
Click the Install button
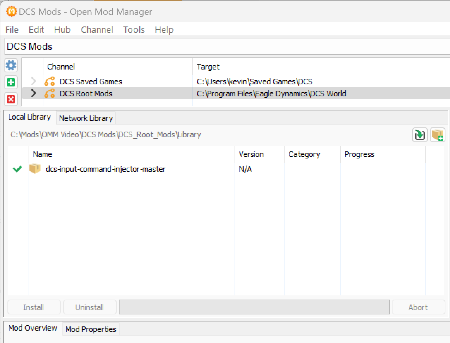(34, 307)
